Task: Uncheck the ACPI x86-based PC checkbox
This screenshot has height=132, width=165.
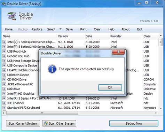Action: 4,84
